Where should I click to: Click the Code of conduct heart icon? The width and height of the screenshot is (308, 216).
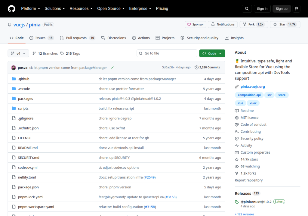pos(237,125)
